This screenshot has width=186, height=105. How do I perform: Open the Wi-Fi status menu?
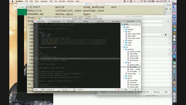(141, 1)
